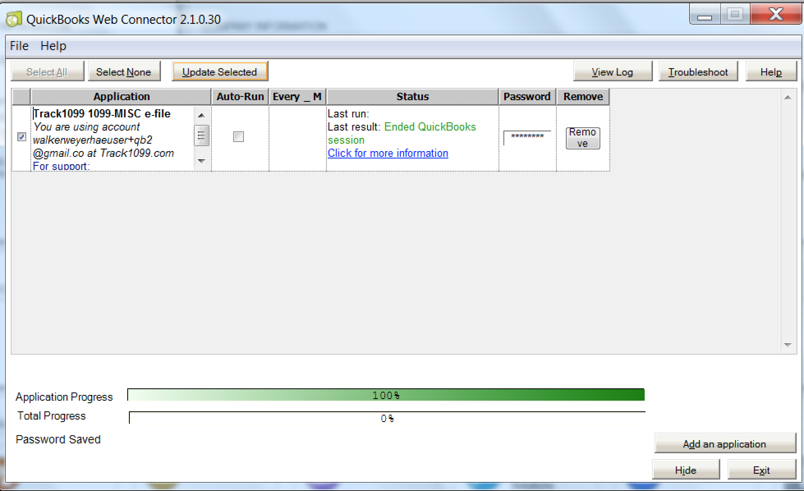Click the Help toolbar button
This screenshot has height=491, width=804.
tap(771, 72)
